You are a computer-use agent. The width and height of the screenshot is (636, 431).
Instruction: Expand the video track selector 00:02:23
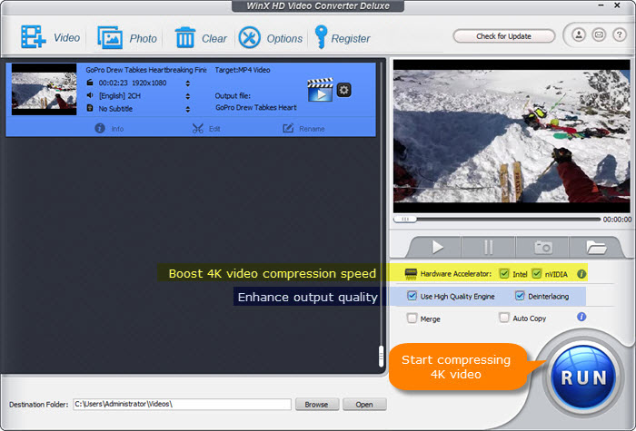tap(187, 83)
